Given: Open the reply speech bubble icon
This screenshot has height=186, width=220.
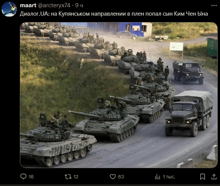Looking at the screenshot, I should point(23,176).
